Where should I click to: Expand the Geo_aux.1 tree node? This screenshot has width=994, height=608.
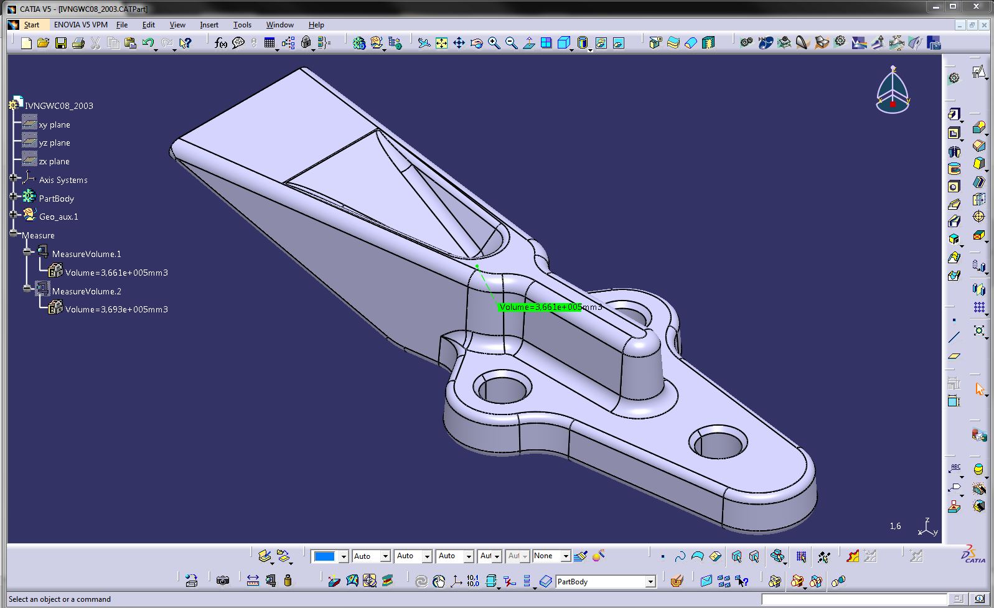pyautogui.click(x=13, y=214)
